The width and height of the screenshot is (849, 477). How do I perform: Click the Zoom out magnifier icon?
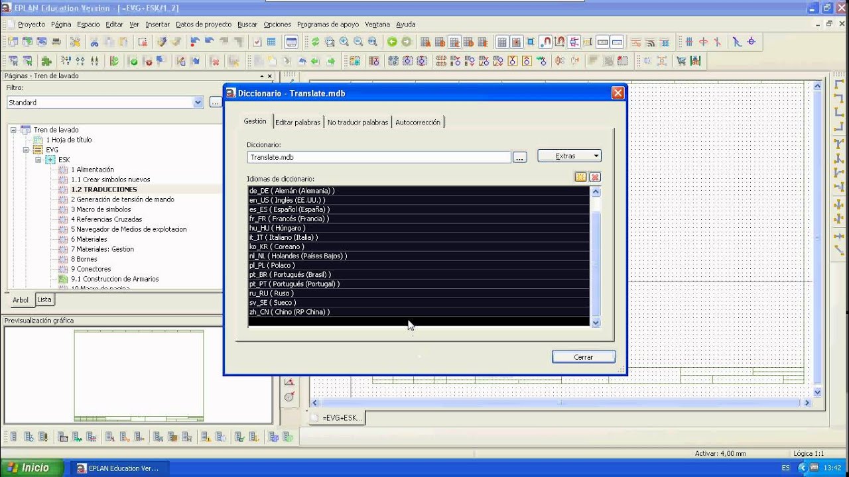click(x=358, y=42)
